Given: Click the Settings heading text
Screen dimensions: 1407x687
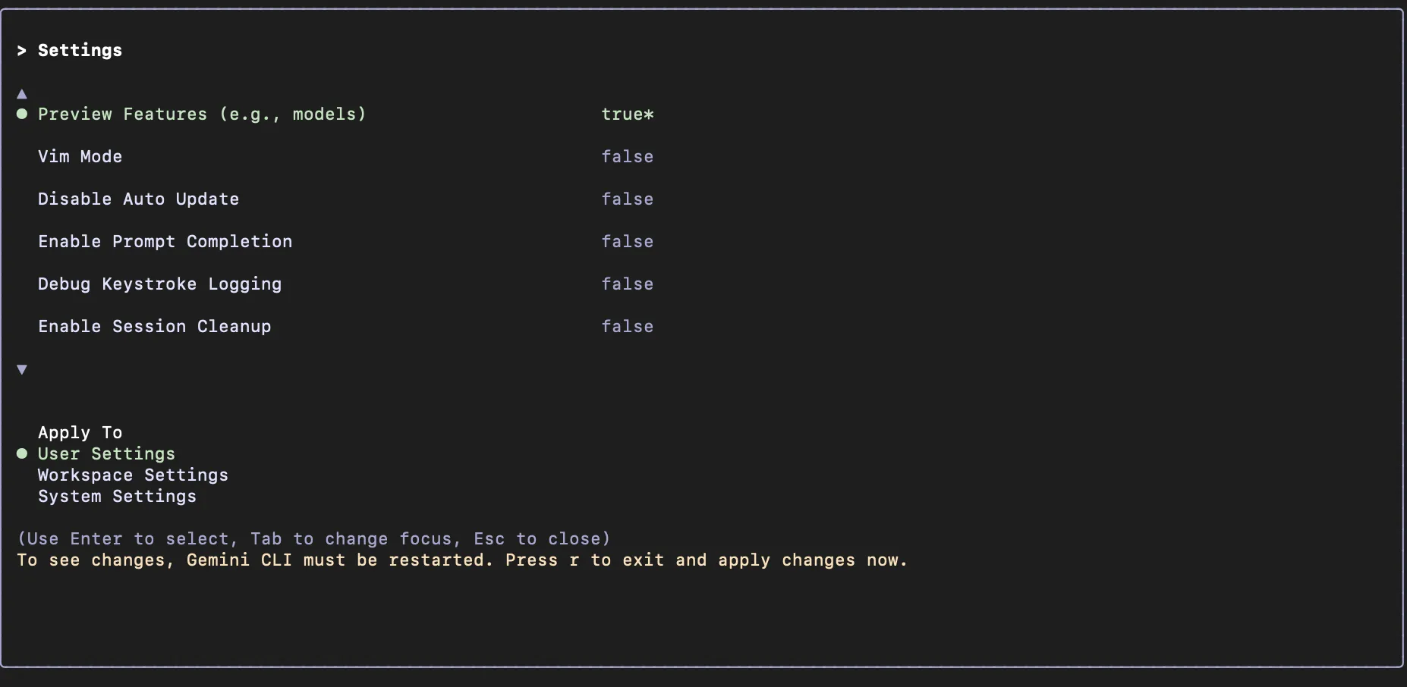Looking at the screenshot, I should click(x=80, y=50).
